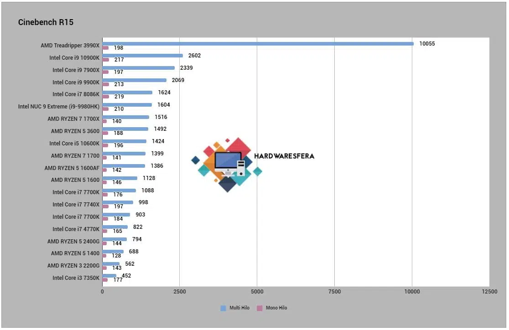Select the 1492 score value
The width and height of the screenshot is (509, 330).
[x=160, y=129]
